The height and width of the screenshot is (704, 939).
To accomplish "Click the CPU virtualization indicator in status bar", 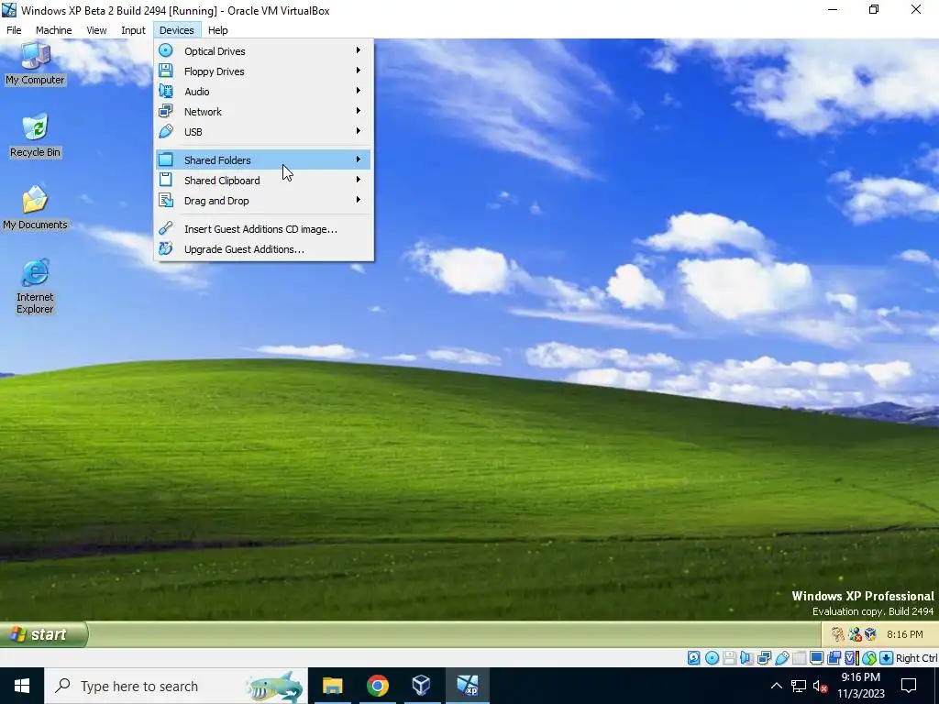I will (x=851, y=658).
